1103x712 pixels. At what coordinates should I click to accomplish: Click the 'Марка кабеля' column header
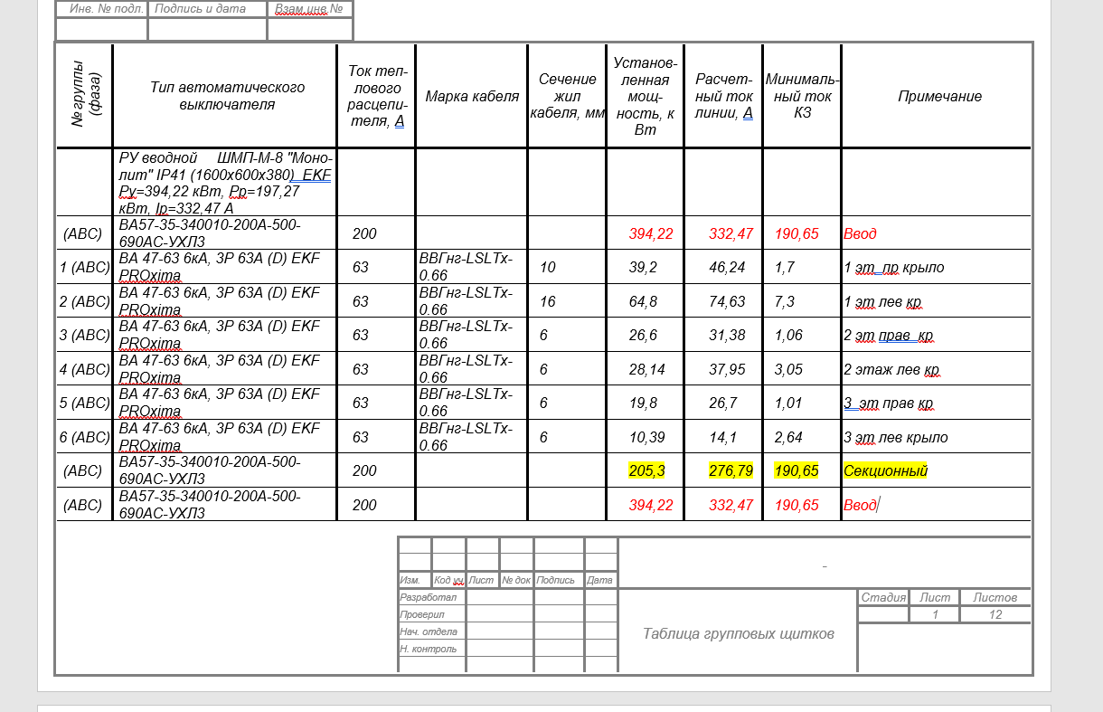(472, 97)
